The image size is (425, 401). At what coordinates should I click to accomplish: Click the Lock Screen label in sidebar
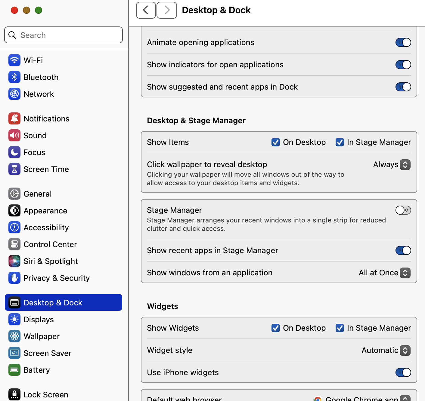46,395
